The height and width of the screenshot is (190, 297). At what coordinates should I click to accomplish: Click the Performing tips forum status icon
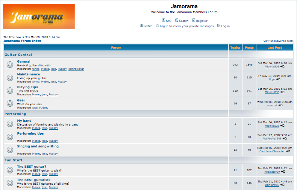(10, 137)
